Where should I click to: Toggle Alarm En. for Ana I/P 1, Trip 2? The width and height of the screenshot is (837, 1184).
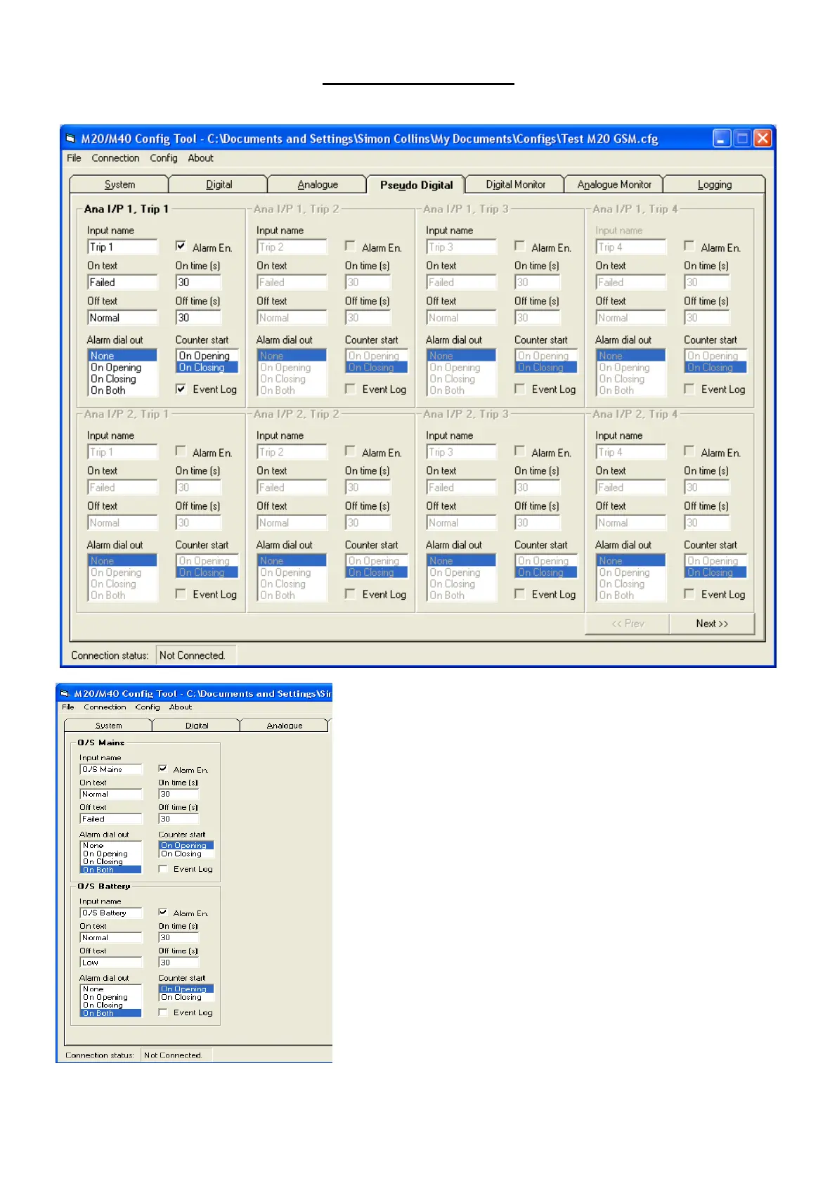pos(350,246)
